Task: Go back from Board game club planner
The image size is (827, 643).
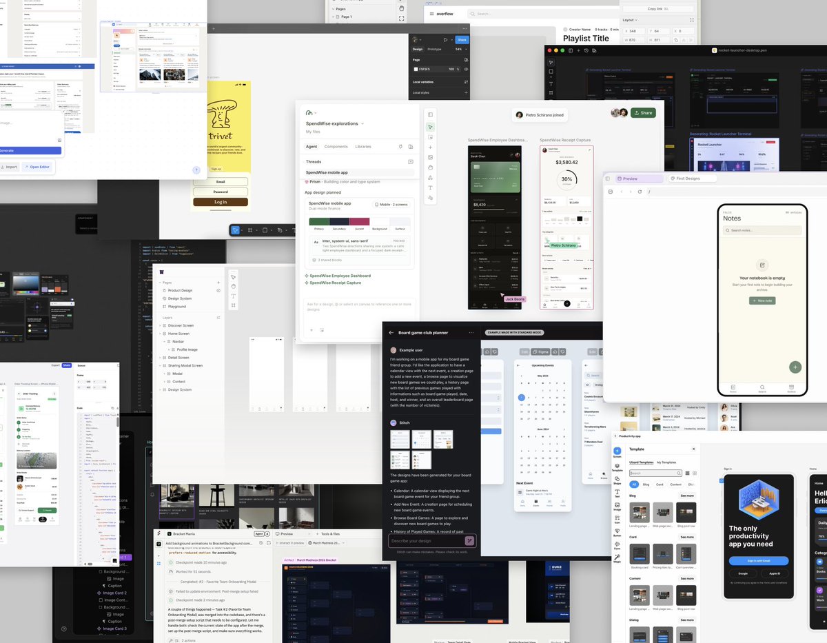Action: tap(391, 332)
